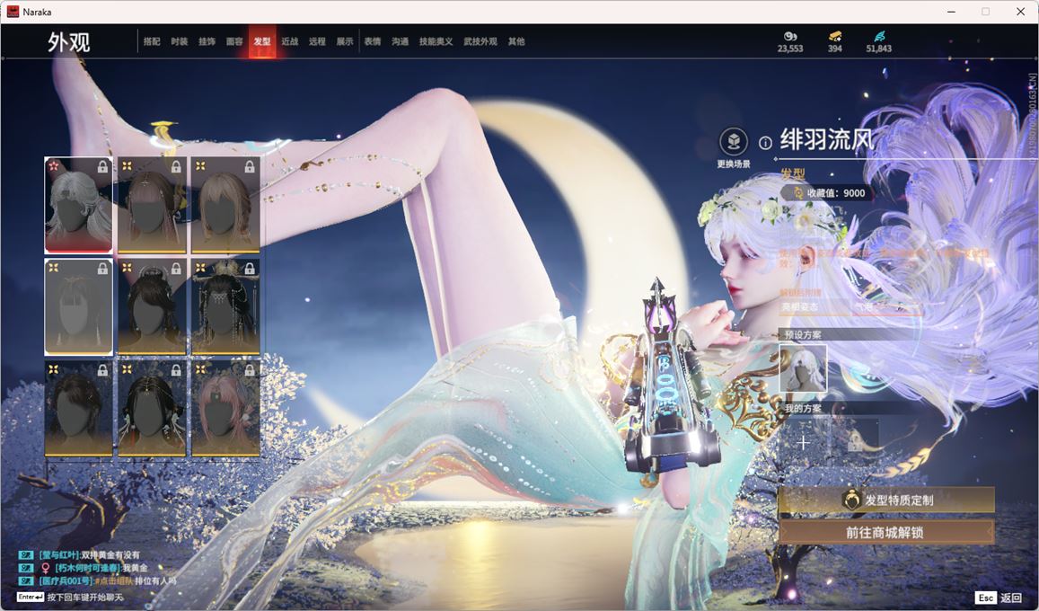Click the lock icon on the white hairstyle card
This screenshot has height=611, width=1039.
tap(102, 166)
